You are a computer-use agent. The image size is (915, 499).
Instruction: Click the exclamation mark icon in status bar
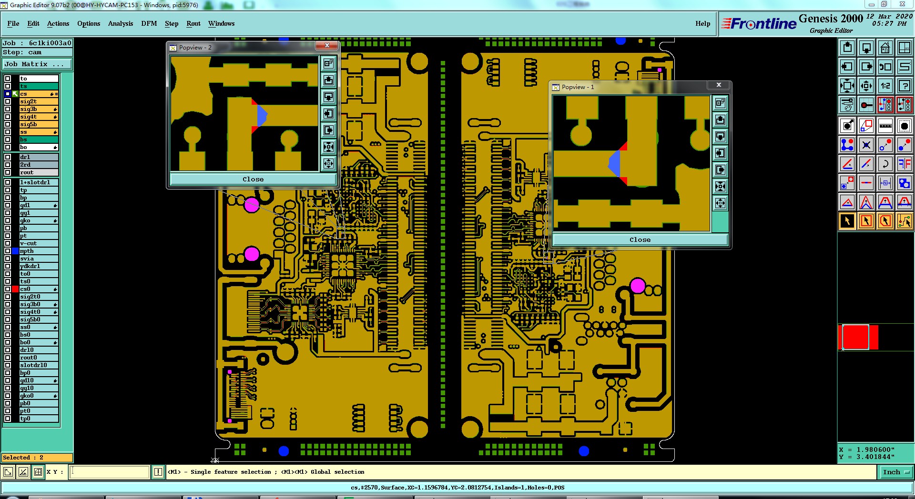click(x=158, y=472)
